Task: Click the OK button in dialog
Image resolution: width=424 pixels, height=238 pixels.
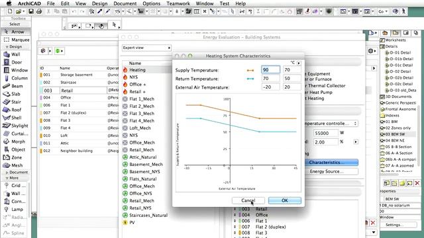Action: pos(285,200)
